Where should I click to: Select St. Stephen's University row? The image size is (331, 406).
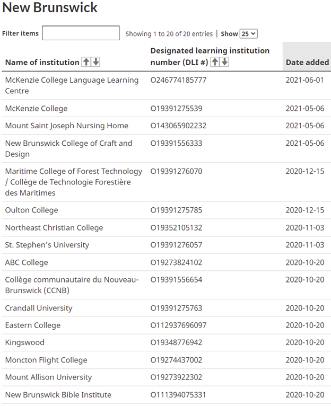tap(47, 245)
